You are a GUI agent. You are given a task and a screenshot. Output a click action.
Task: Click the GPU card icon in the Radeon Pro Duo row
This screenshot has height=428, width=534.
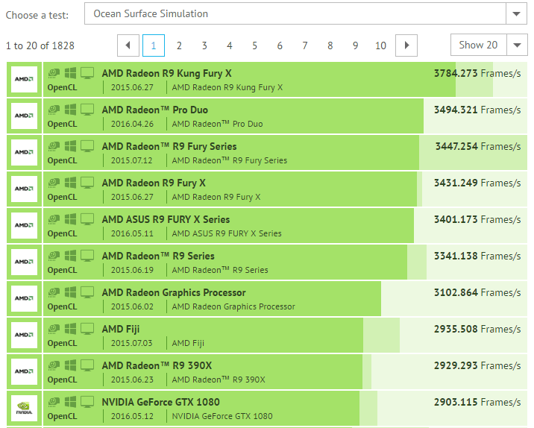[54, 110]
